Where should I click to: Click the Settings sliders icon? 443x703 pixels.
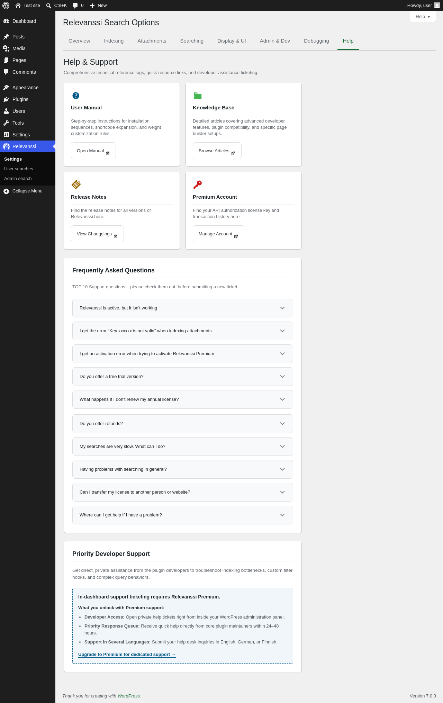[x=6, y=135]
